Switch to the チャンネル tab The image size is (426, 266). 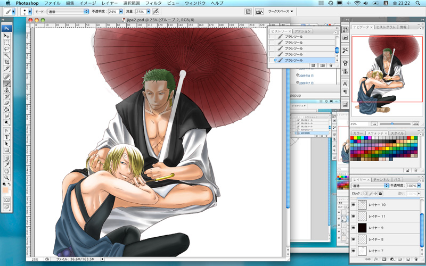pyautogui.click(x=381, y=180)
